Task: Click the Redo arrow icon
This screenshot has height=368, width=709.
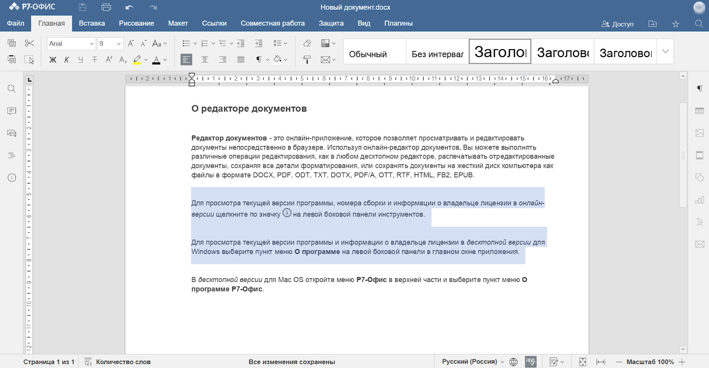Action: pos(153,7)
